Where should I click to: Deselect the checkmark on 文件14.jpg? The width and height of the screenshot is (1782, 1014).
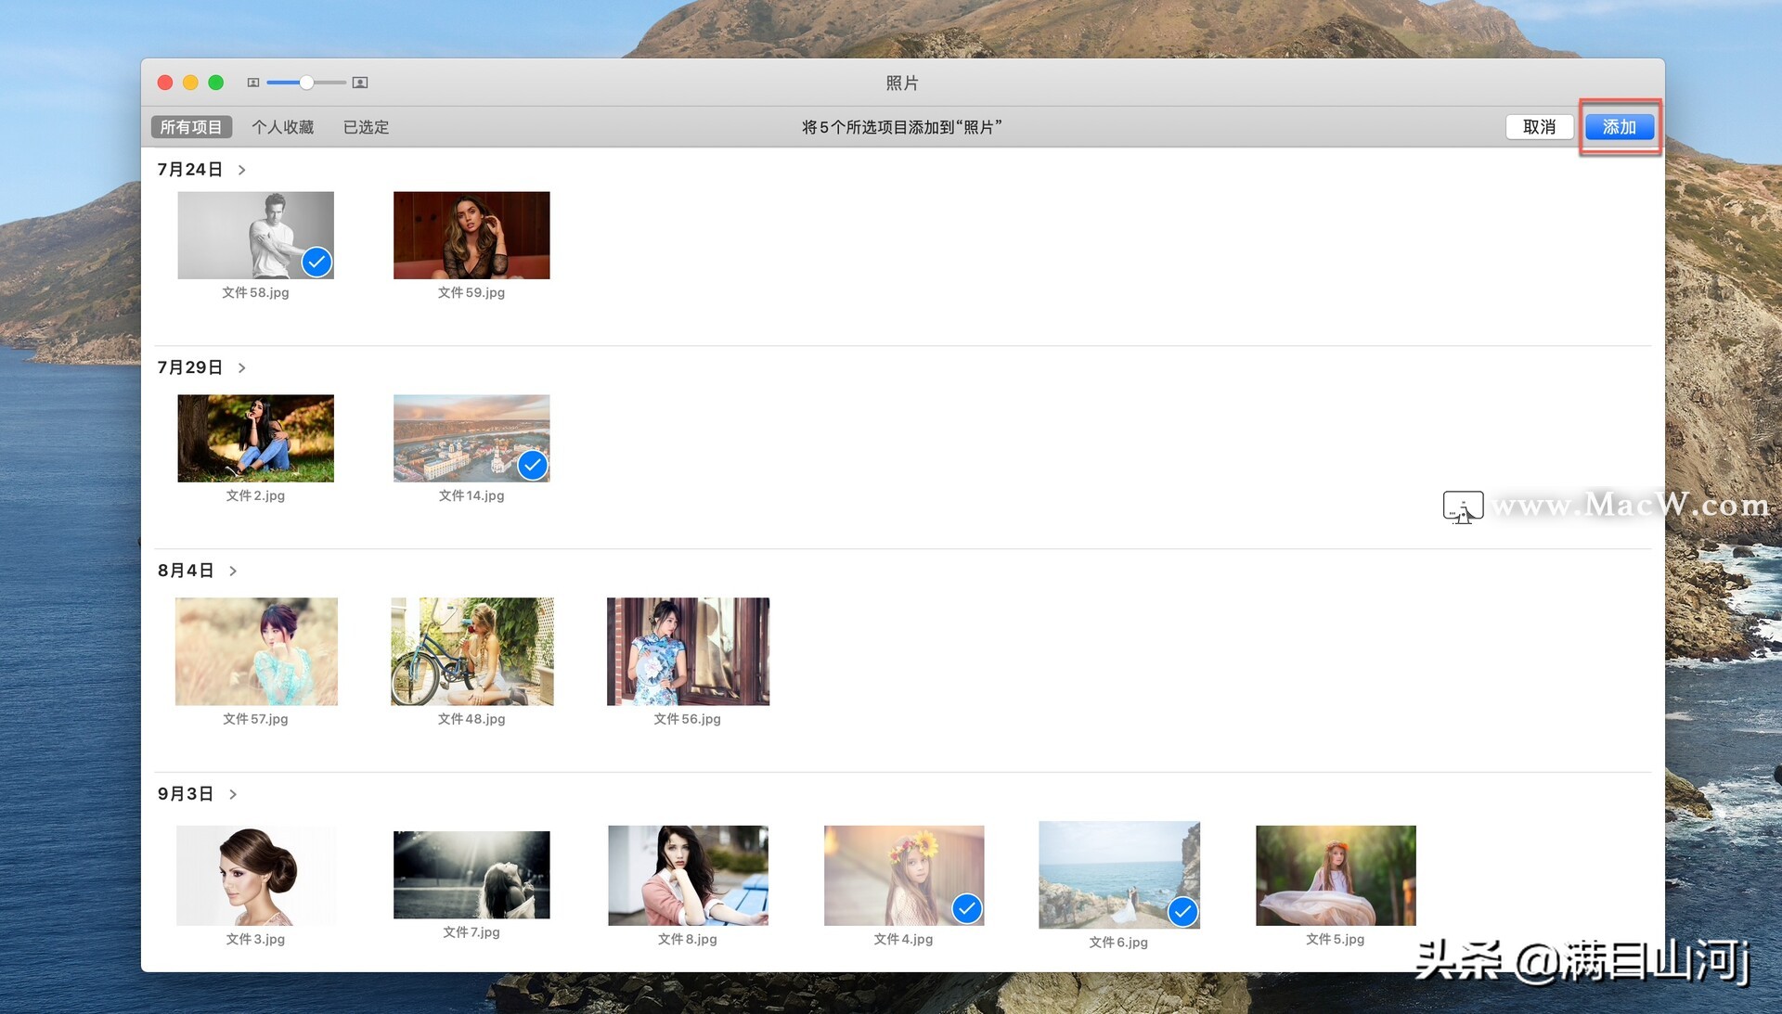click(532, 465)
